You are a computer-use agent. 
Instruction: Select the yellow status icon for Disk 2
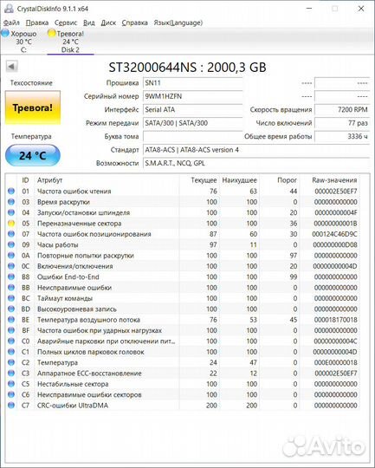[52, 34]
